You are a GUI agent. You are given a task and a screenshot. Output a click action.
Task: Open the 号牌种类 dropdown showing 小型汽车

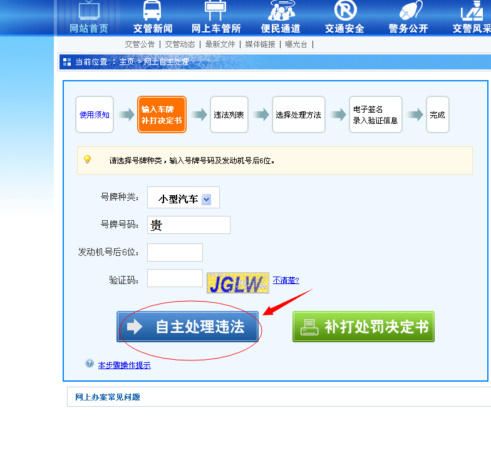tap(183, 198)
